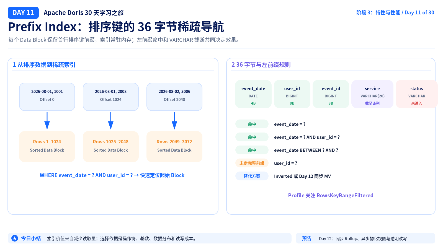Click the '预告' label
The image size is (443, 249).
pos(307,238)
